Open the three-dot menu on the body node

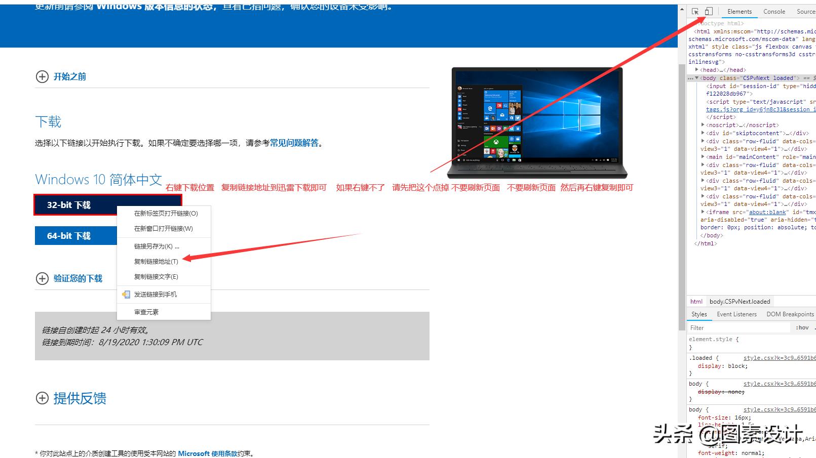690,78
